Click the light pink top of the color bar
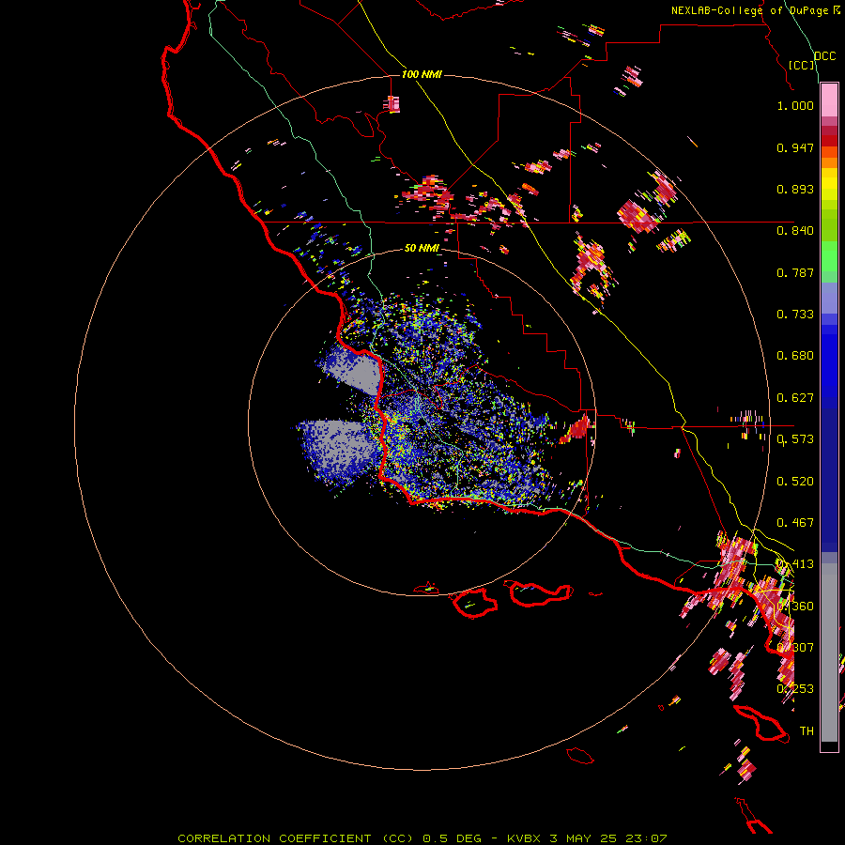 tap(829, 100)
